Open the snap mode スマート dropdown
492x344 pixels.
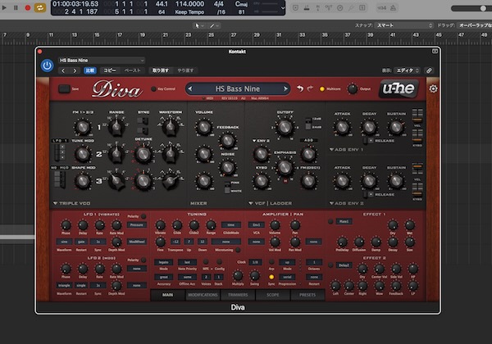pyautogui.click(x=404, y=25)
